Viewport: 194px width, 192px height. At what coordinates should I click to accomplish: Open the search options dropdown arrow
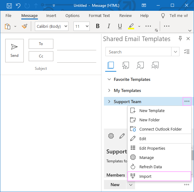pos(175,52)
